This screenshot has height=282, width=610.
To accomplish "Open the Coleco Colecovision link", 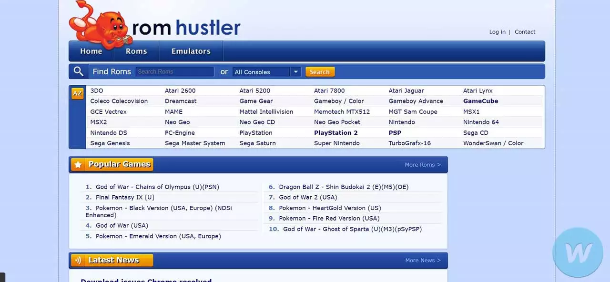I will pyautogui.click(x=119, y=101).
